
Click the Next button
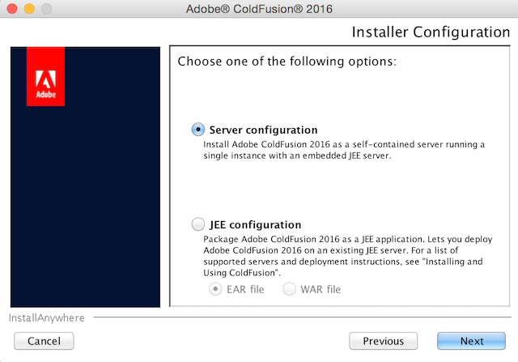coord(471,341)
